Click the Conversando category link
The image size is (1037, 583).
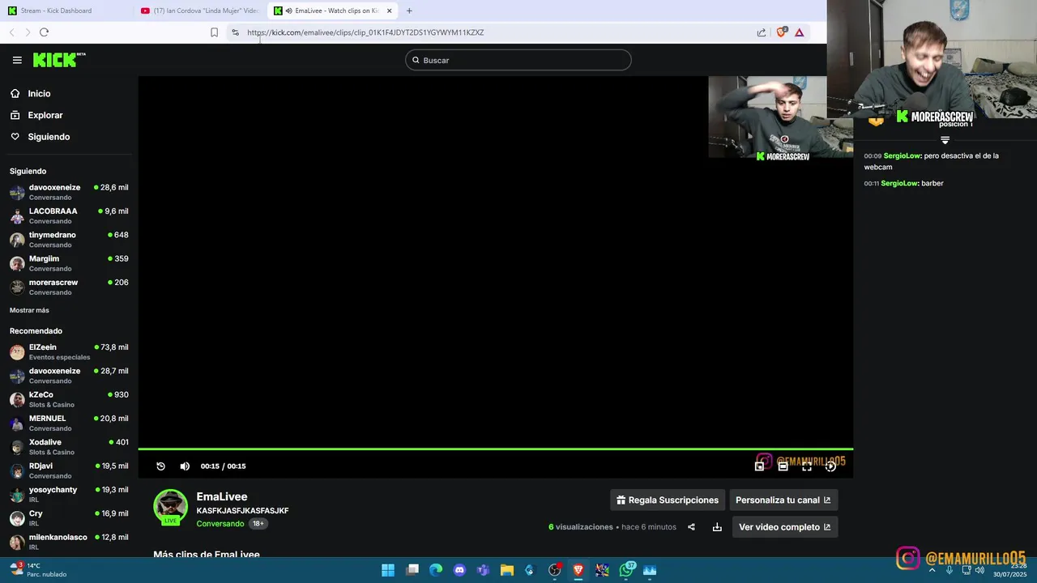[x=220, y=524]
